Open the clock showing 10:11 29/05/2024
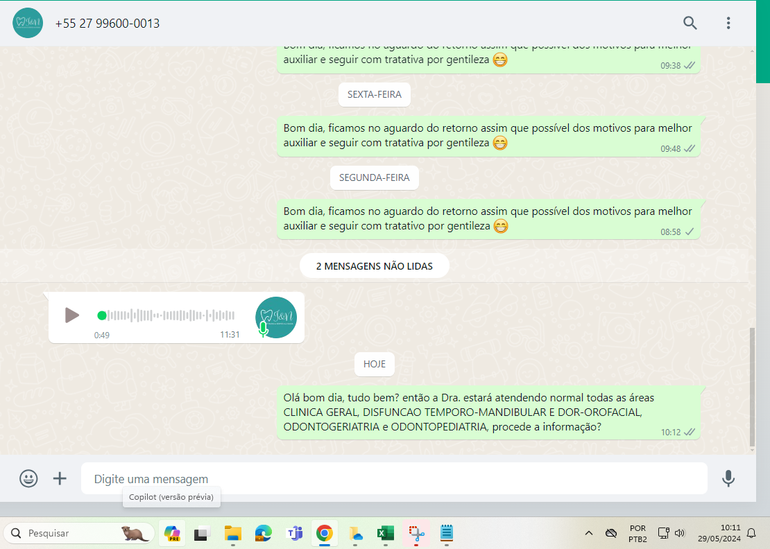770x549 pixels. (719, 533)
